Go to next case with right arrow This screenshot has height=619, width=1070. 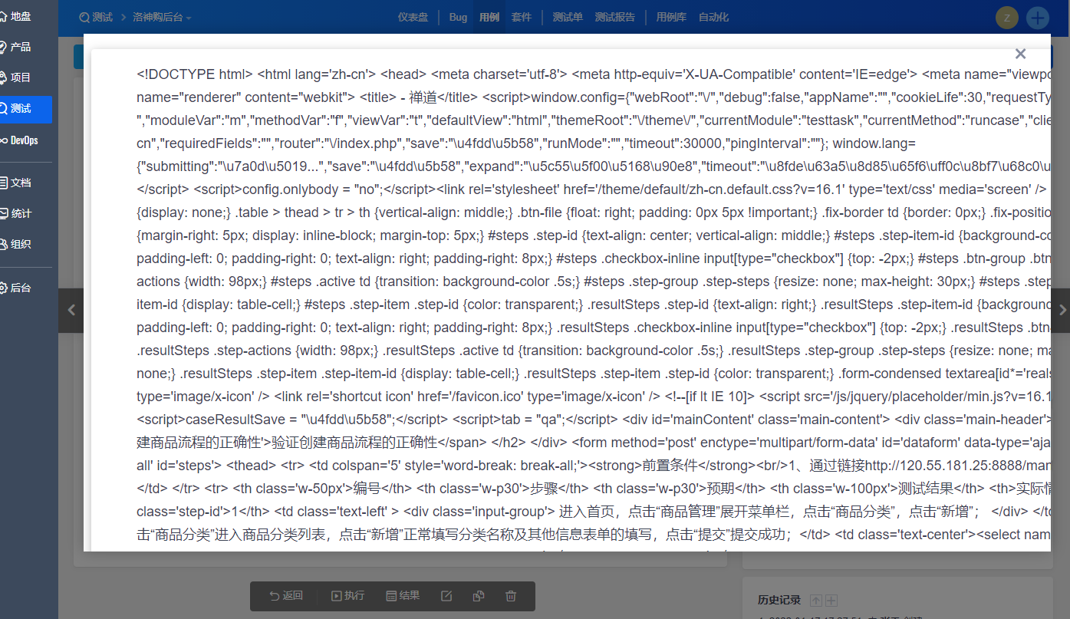click(1062, 311)
